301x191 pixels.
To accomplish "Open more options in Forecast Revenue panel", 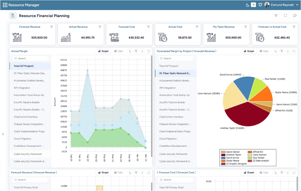I will (142, 173).
